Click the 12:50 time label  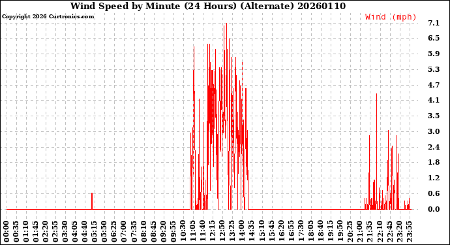pyautogui.click(x=222, y=231)
